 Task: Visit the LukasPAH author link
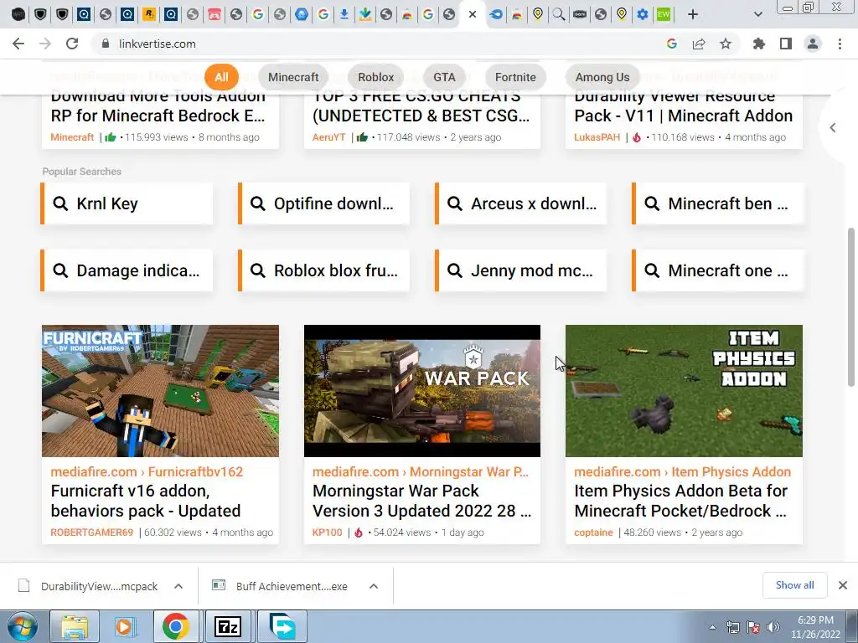tap(597, 137)
